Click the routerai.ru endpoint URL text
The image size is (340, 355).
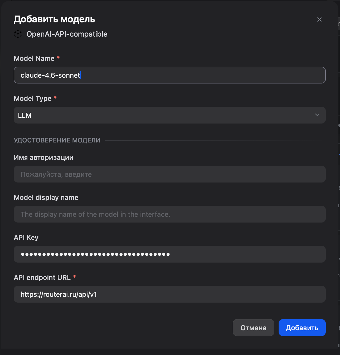(x=59, y=294)
